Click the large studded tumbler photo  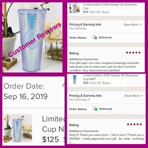point(32,37)
